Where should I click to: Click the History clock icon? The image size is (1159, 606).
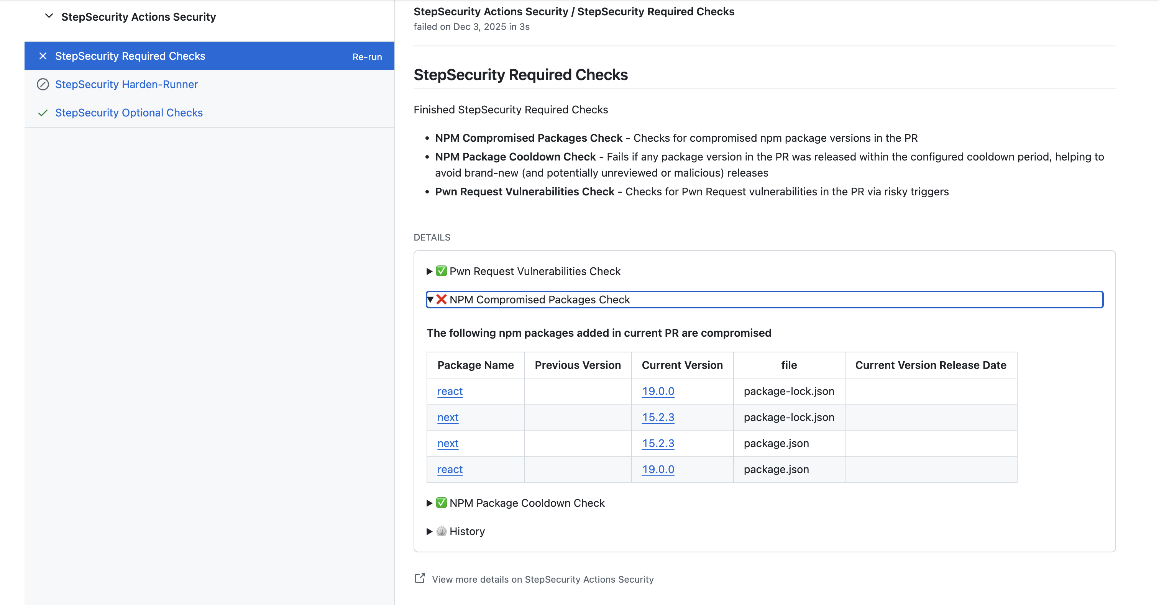click(441, 531)
